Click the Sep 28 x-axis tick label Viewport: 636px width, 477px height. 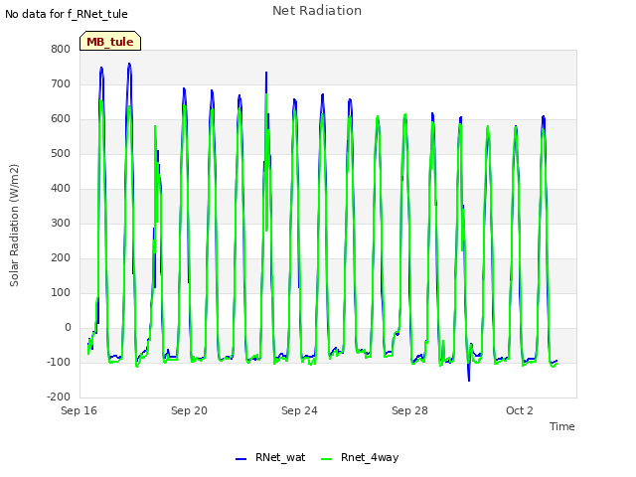pos(409,410)
